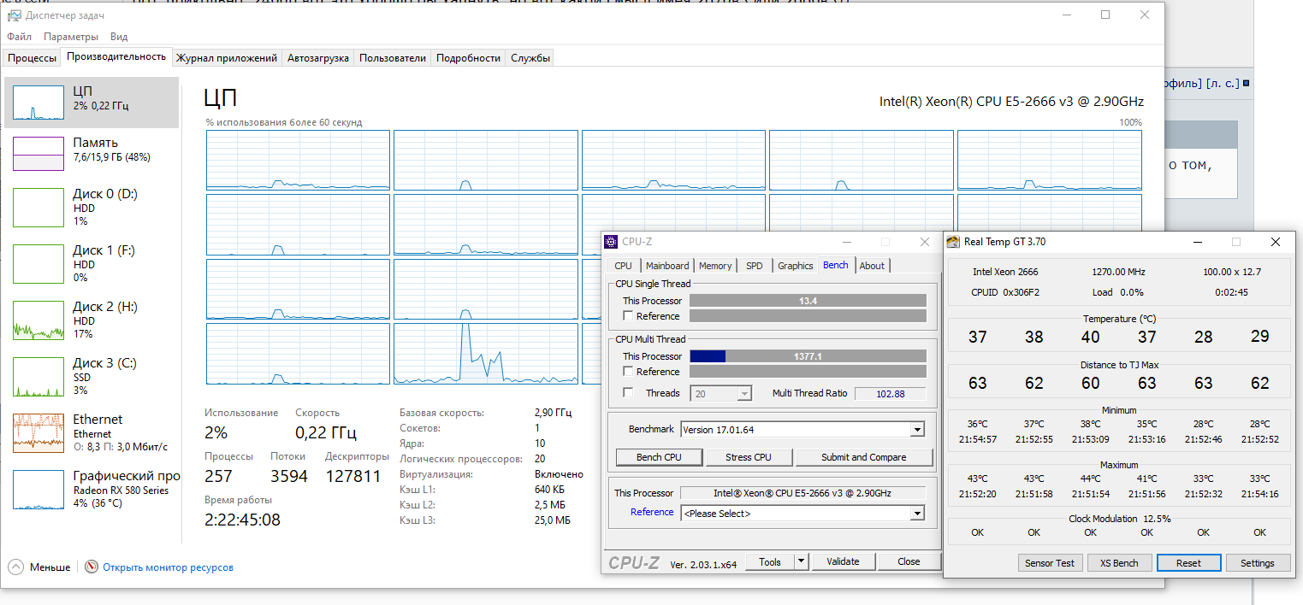Click Открыть монитор ресурсов link
This screenshot has height=605, width=1303.
tap(168, 567)
